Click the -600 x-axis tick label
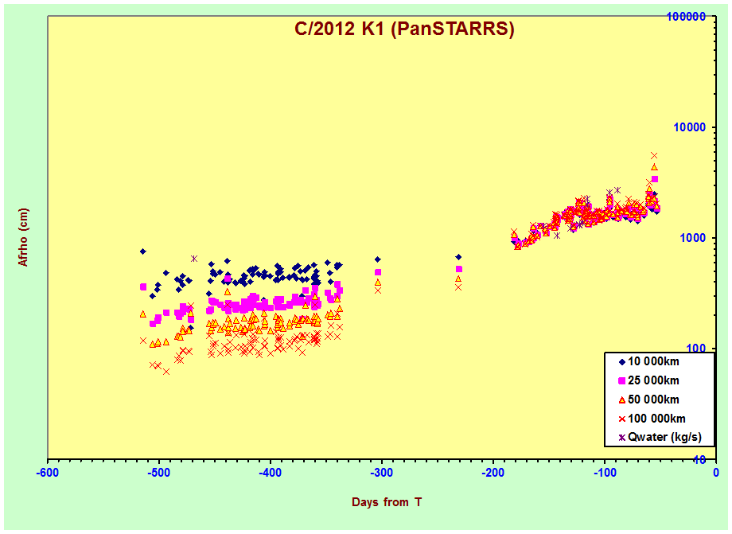 pyautogui.click(x=48, y=473)
